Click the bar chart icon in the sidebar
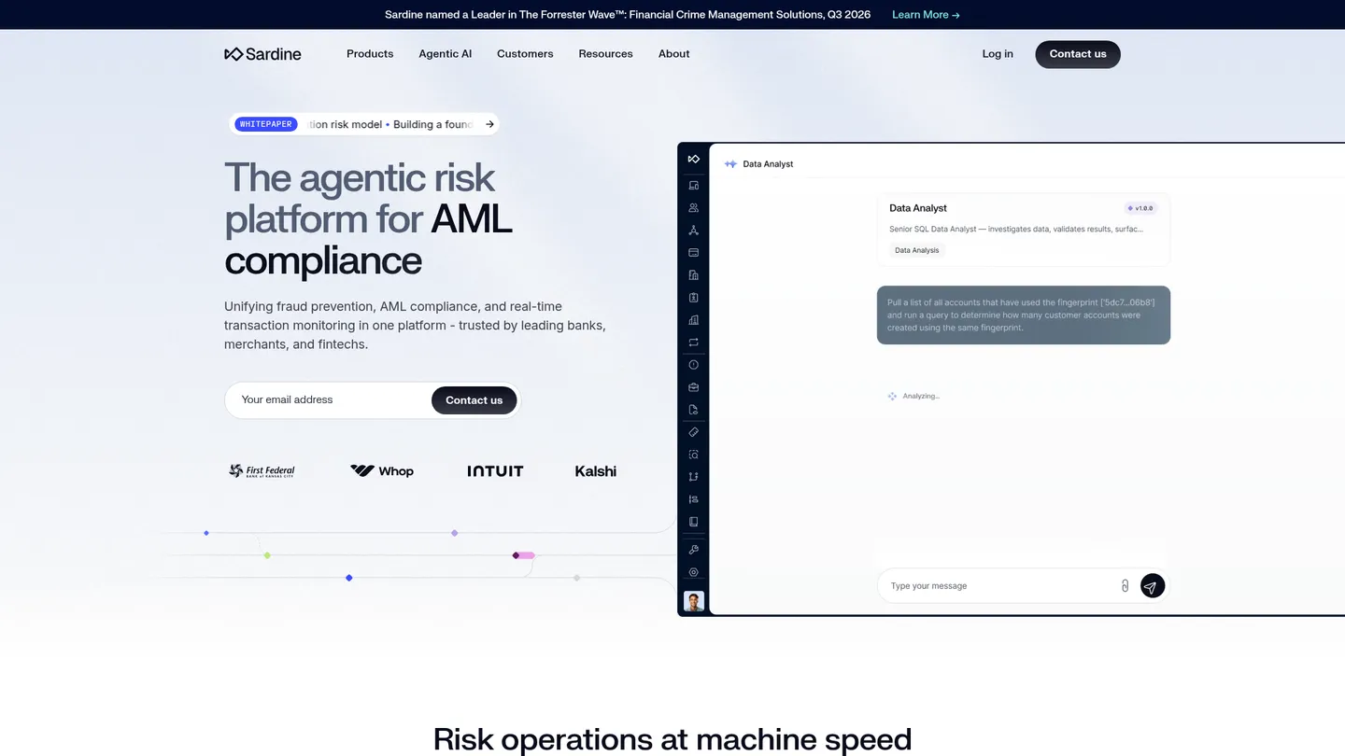The height and width of the screenshot is (756, 1345). (693, 320)
